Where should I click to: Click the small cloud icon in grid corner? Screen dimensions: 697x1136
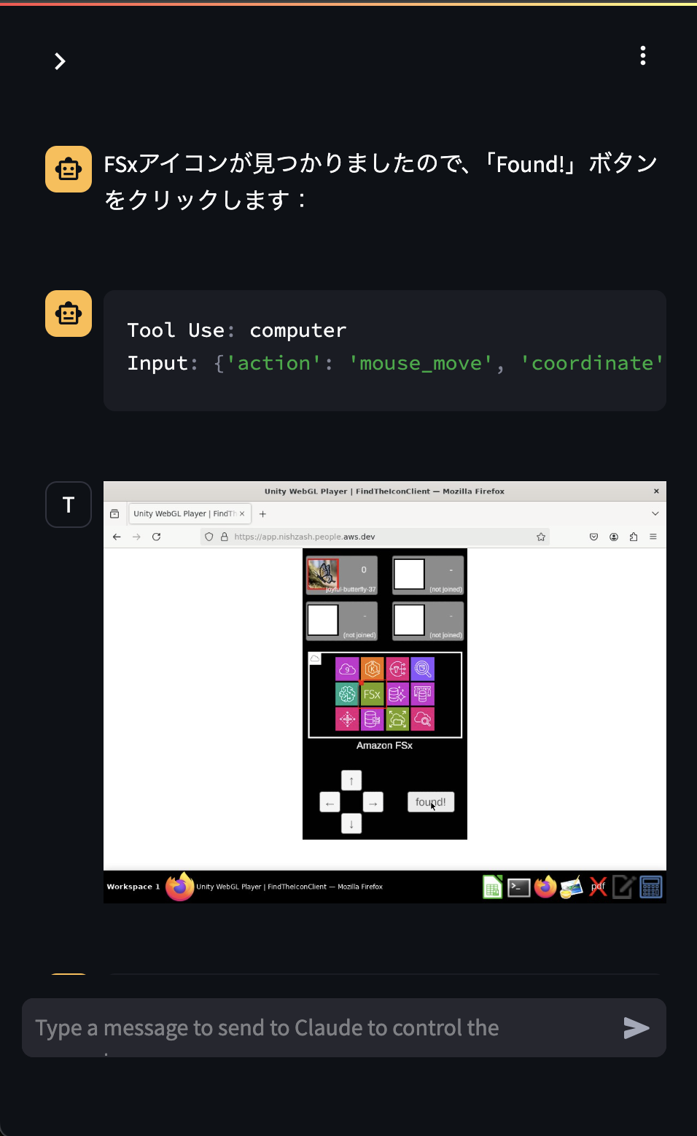315,658
